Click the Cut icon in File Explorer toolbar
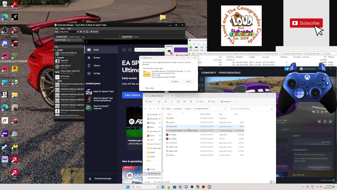Viewport: 337px width, 190px height. 159,102
